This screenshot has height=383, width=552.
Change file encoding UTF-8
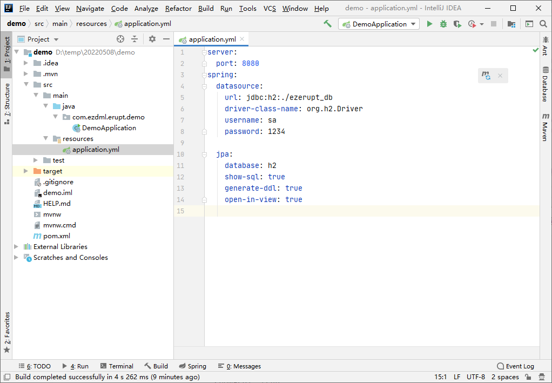tap(476, 377)
